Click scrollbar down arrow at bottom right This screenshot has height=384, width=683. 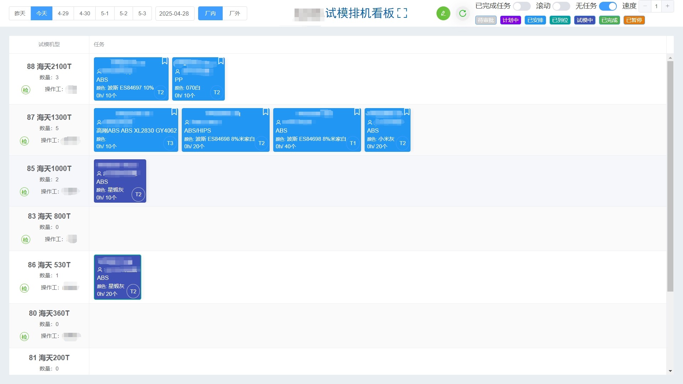pos(670,371)
